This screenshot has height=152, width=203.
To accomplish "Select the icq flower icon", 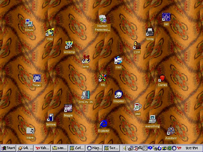I will pyautogui.click(x=103, y=78).
